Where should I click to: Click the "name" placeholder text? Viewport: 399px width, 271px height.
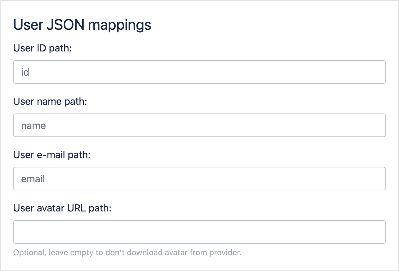coord(34,126)
